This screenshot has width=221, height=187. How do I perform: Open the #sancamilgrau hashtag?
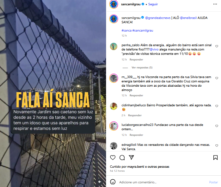(142, 31)
